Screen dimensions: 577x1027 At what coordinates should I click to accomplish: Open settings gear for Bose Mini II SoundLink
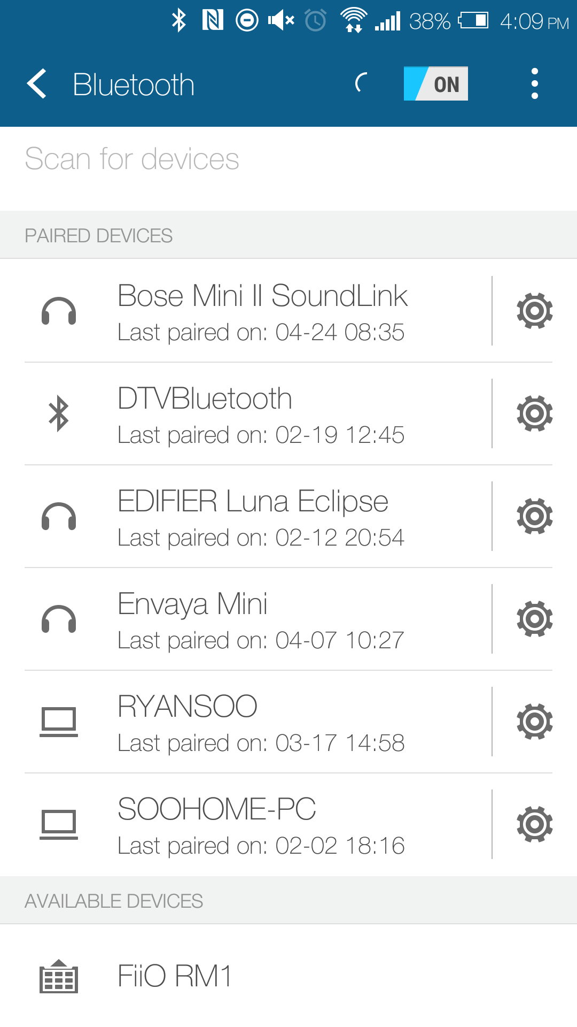click(534, 311)
